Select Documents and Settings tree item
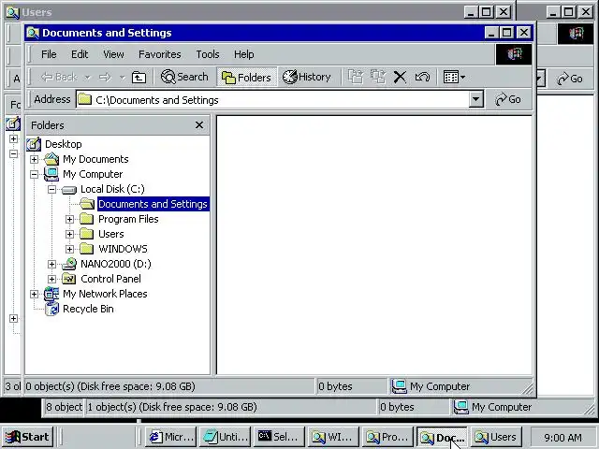The height and width of the screenshot is (449, 599). tap(153, 204)
